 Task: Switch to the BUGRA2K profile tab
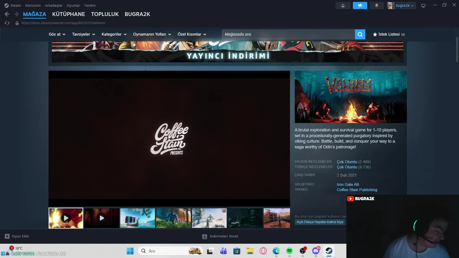click(137, 14)
